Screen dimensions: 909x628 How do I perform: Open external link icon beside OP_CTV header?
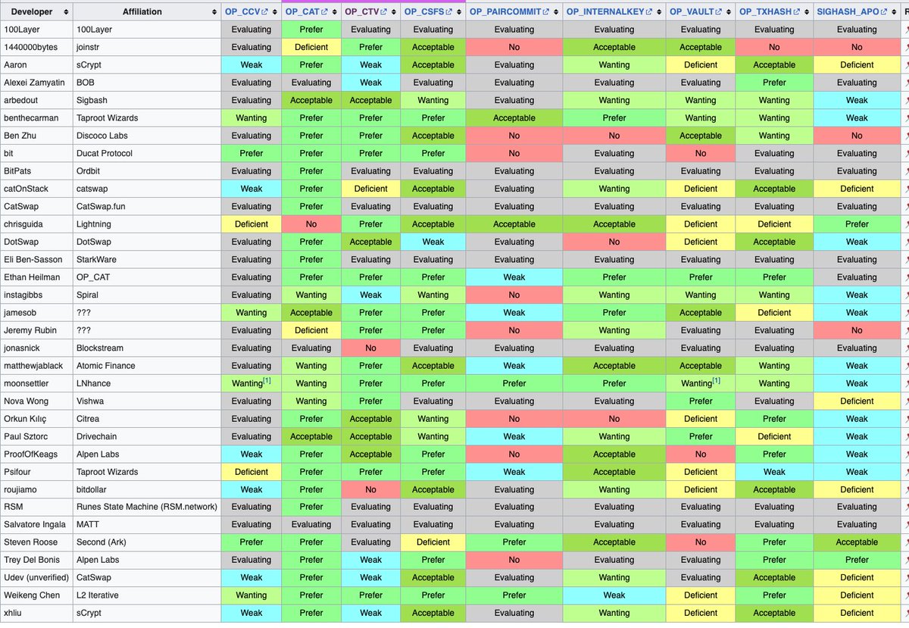click(383, 12)
